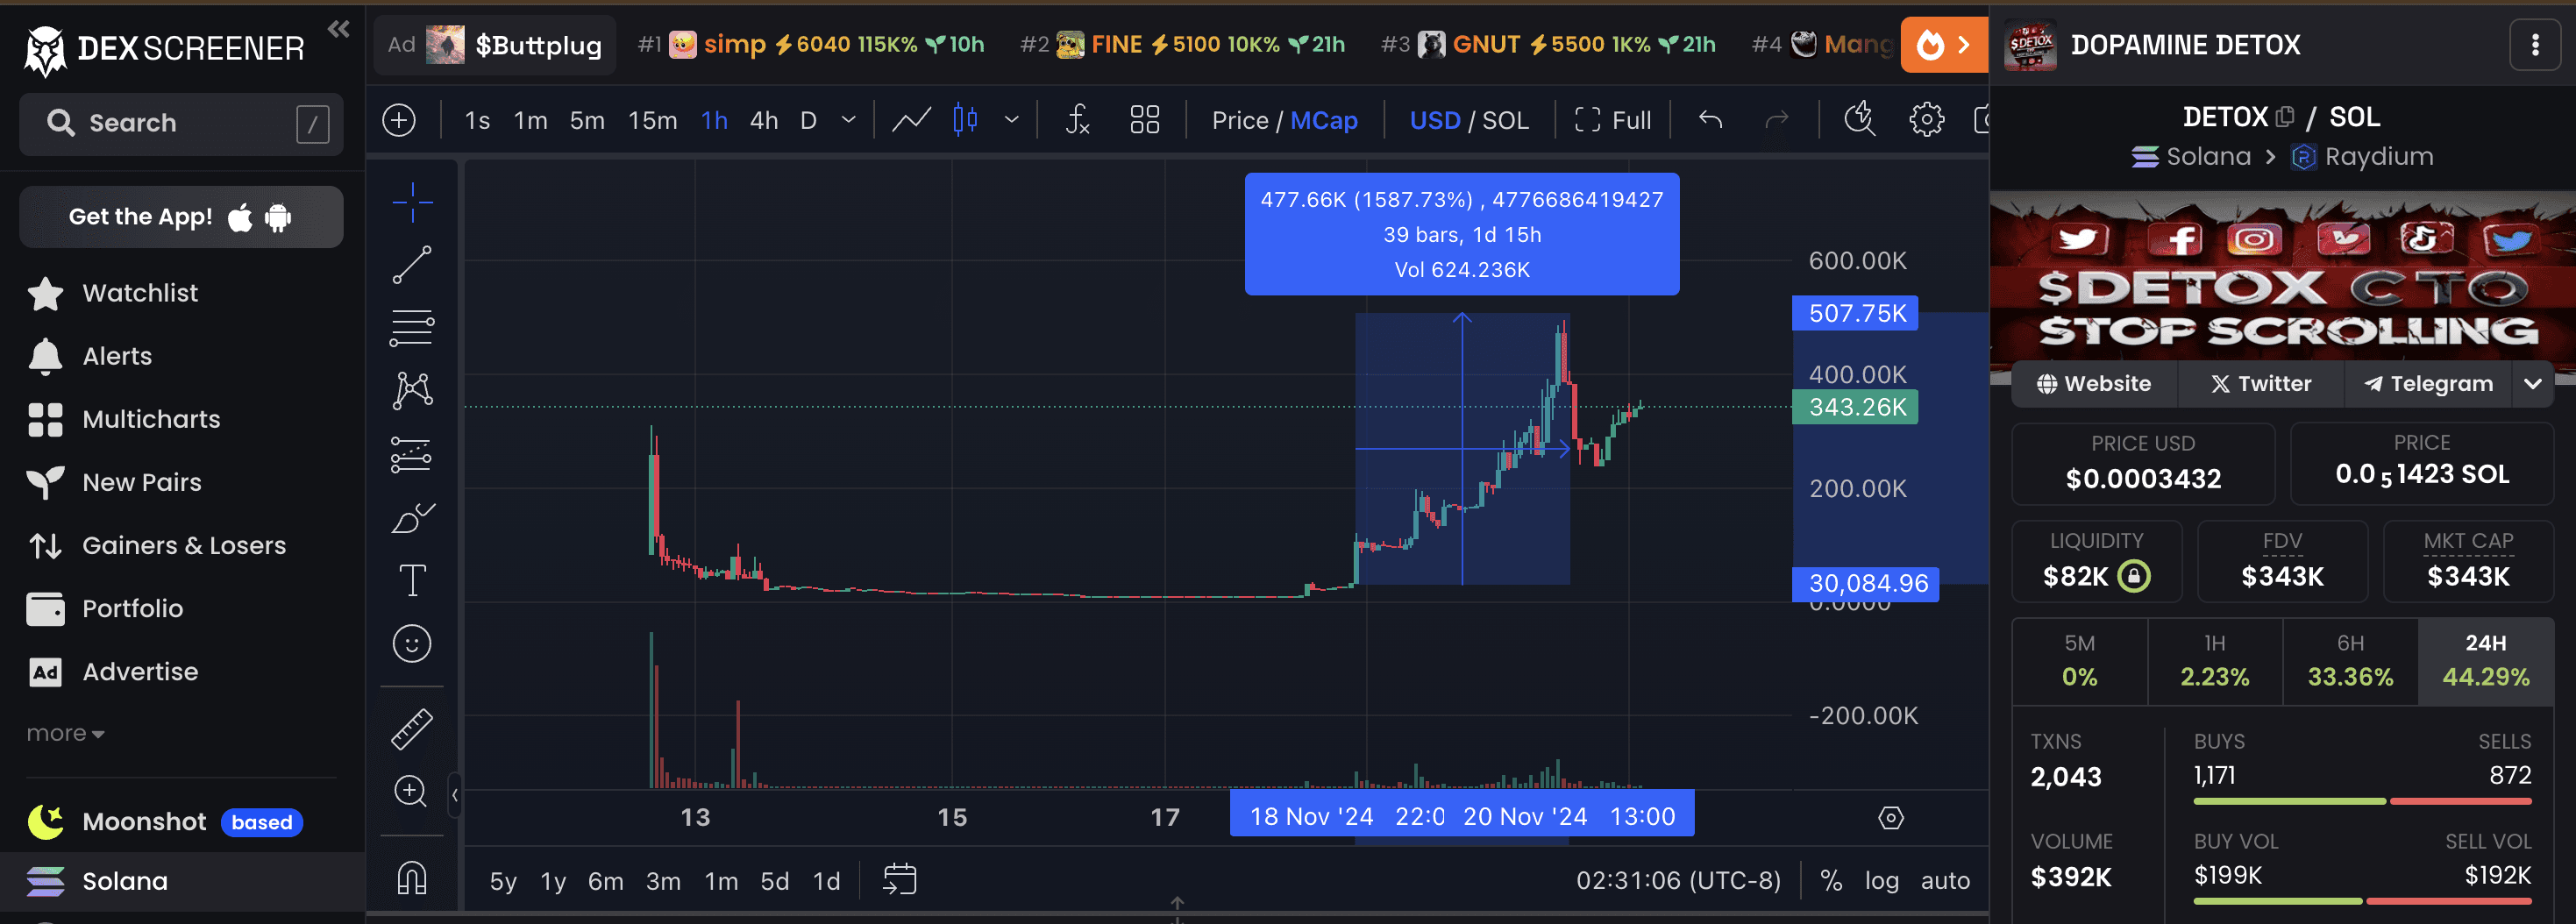
Task: Select the 1H price change tab
Action: click(2214, 661)
